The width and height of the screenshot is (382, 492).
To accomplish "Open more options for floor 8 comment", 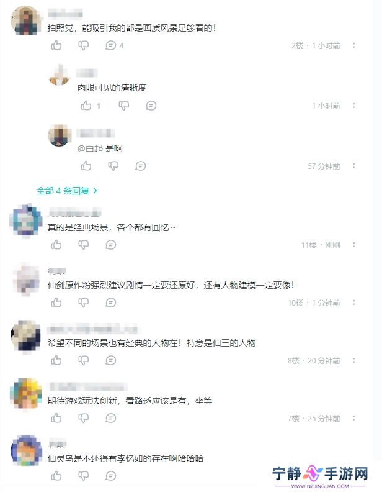I will (x=354, y=360).
